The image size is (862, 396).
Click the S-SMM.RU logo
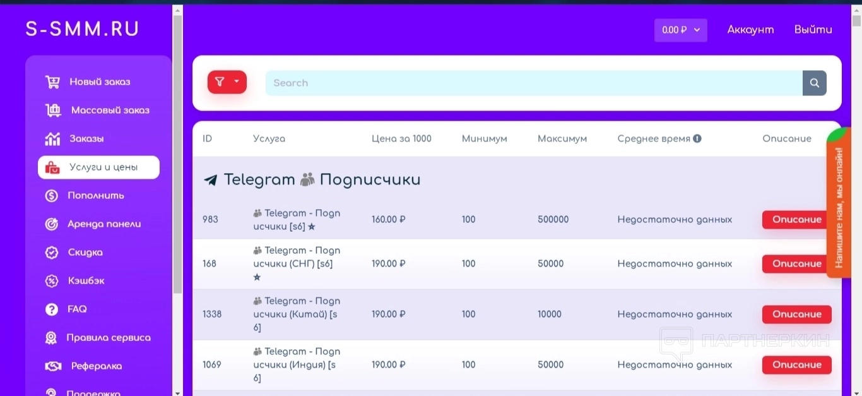[83, 29]
